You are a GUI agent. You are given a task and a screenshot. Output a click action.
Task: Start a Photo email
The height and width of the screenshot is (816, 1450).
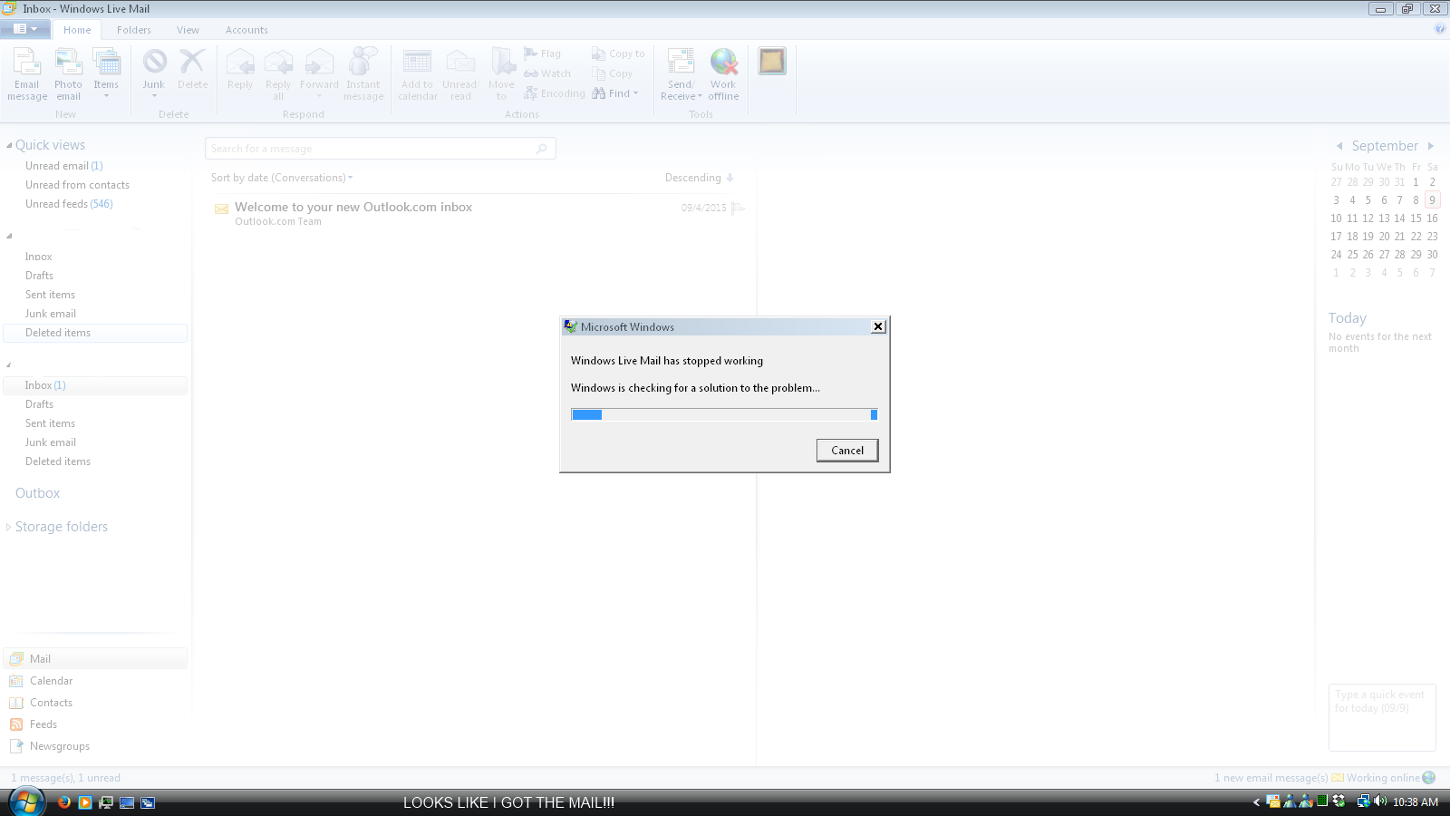point(68,74)
